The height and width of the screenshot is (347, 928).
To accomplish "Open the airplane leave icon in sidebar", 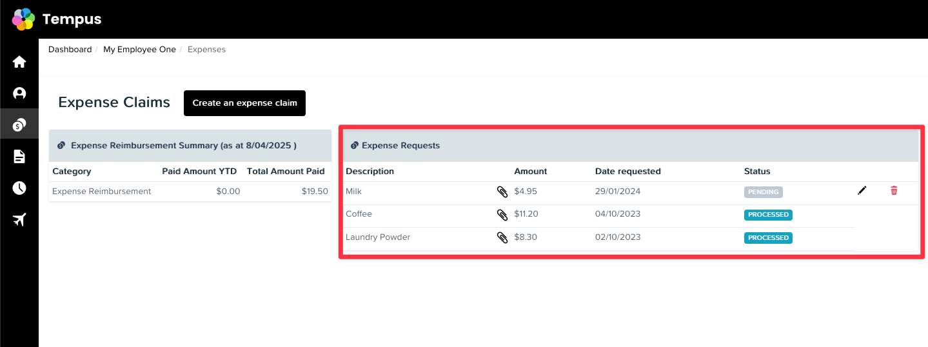I will coord(19,219).
